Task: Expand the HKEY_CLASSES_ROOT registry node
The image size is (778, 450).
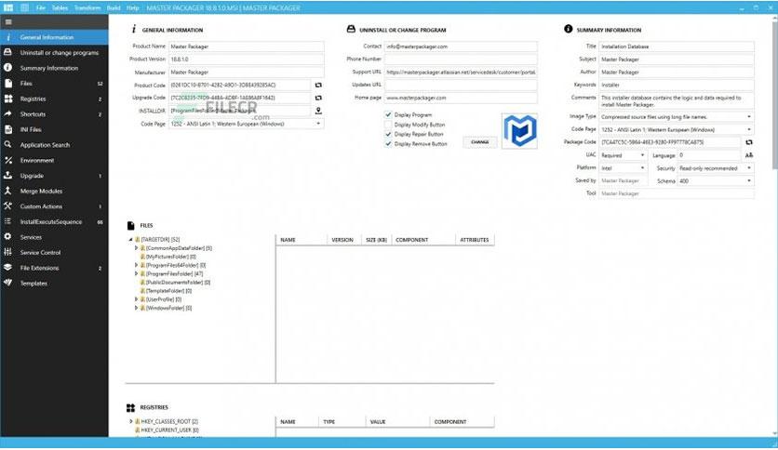Action: pyautogui.click(x=131, y=421)
